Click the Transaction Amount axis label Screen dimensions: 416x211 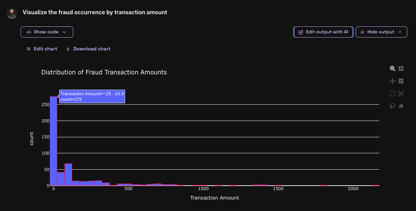coord(214,198)
